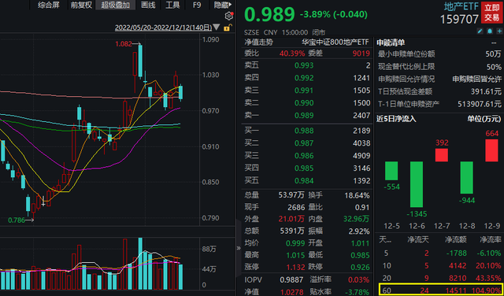
Task: Click the 12-8 net outflow bar -944
Action: (x=467, y=177)
